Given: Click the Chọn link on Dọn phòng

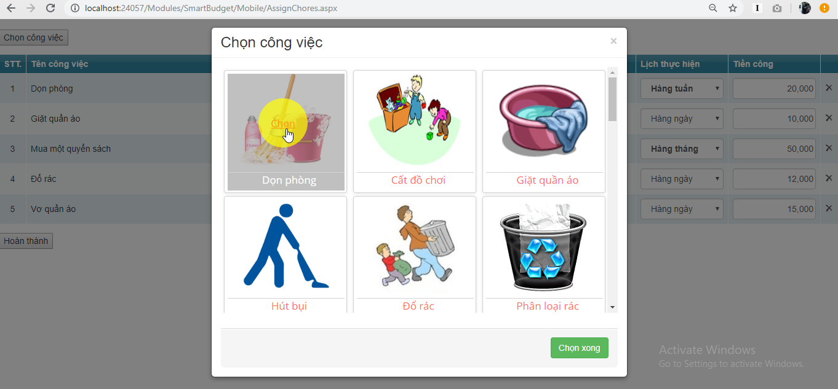Looking at the screenshot, I should point(283,124).
